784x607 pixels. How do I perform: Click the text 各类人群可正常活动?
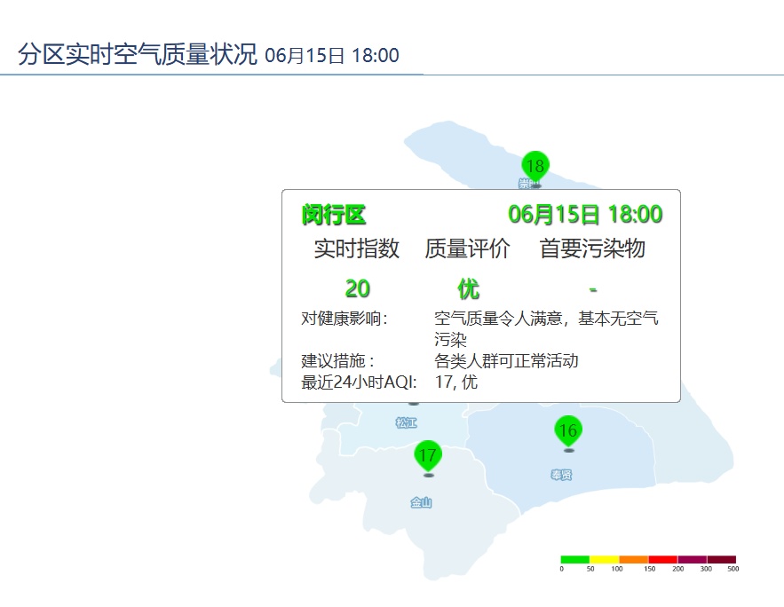click(x=506, y=360)
